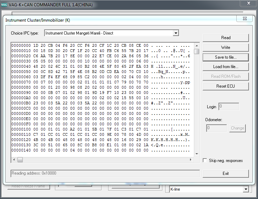Click the Write button

tap(225, 47)
